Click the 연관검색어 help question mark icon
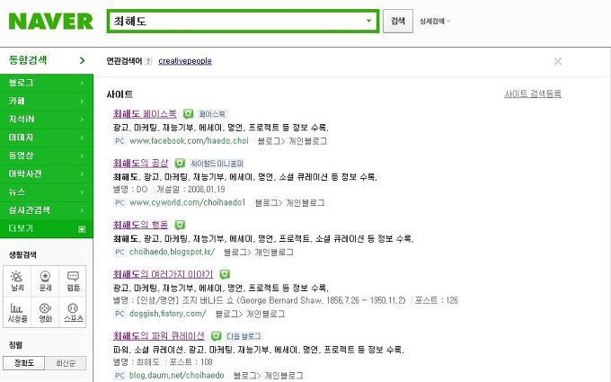Screen dimensions: 611x382 coord(148,61)
